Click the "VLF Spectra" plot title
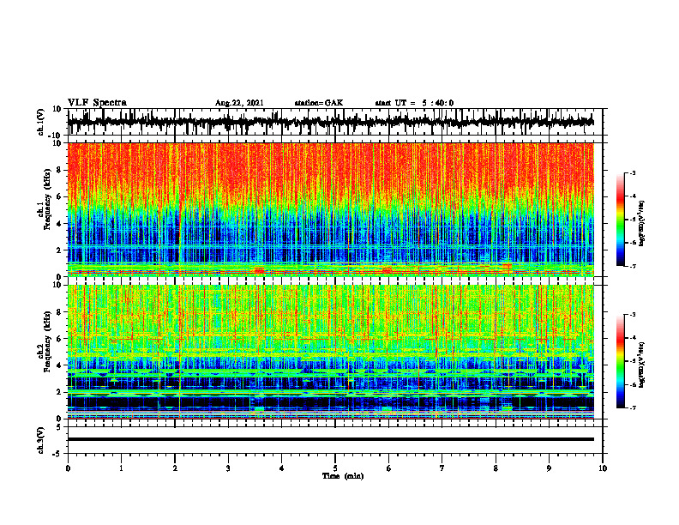The image size is (679, 525). tap(97, 103)
